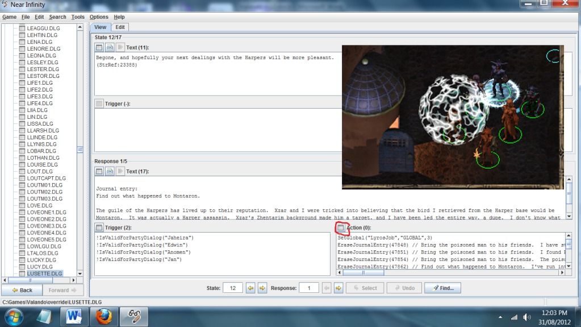Click the red-circled icon beside Action (0)
The image size is (581, 327).
(341, 227)
